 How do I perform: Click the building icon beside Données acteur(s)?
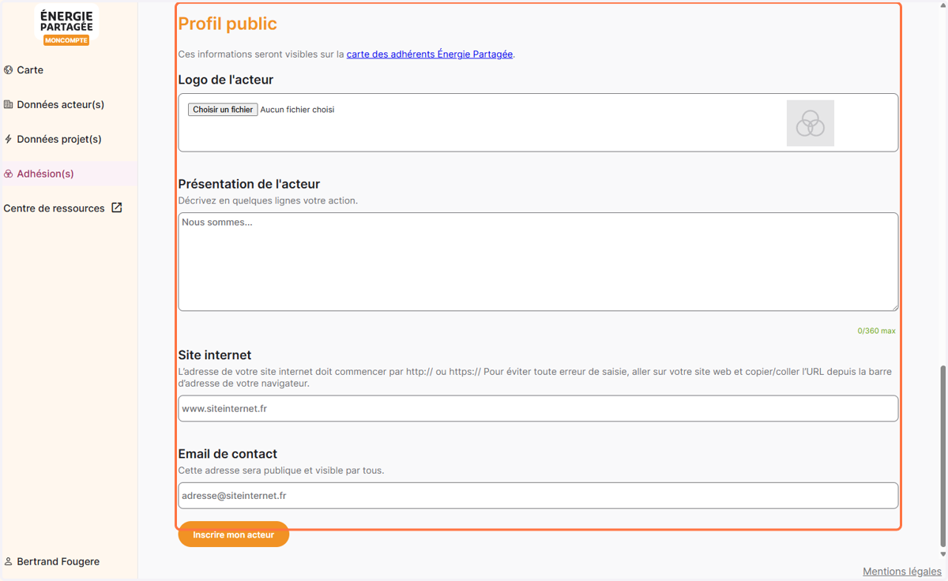(9, 104)
